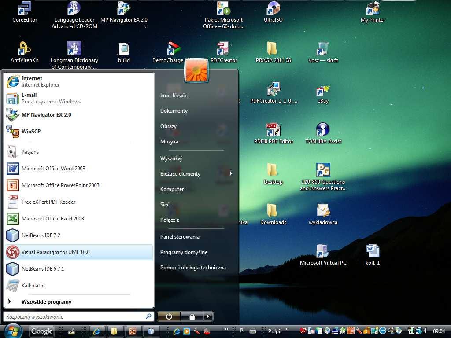The height and width of the screenshot is (338, 451).
Task: Click the power button in Start menu
Action: 169,316
